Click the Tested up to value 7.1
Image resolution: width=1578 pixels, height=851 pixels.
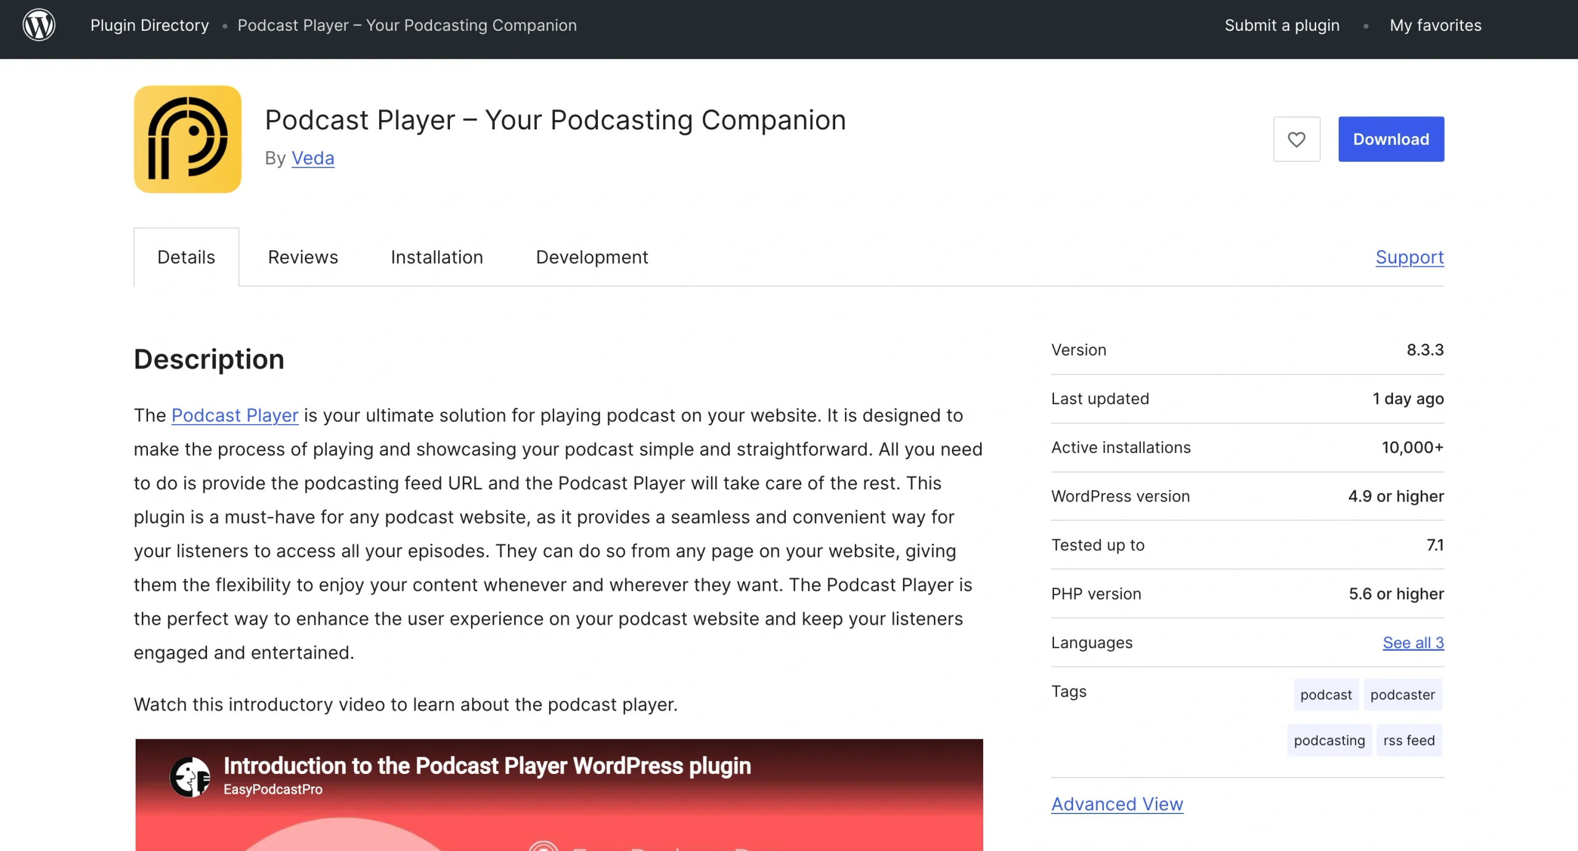pyautogui.click(x=1435, y=545)
